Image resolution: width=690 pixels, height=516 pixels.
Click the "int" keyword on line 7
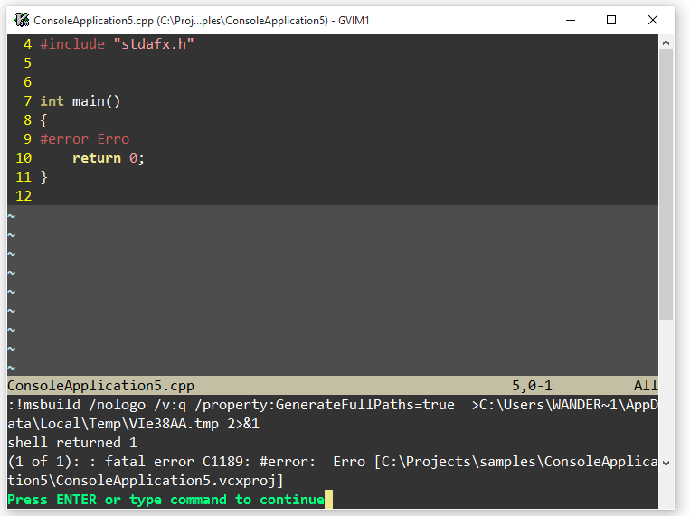pos(52,101)
